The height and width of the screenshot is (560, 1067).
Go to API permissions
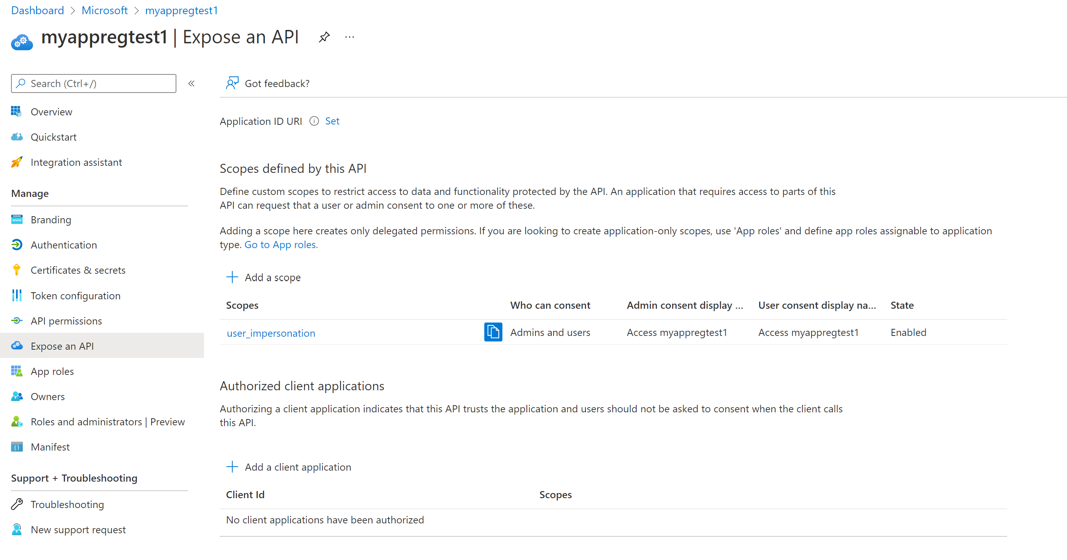tap(66, 321)
